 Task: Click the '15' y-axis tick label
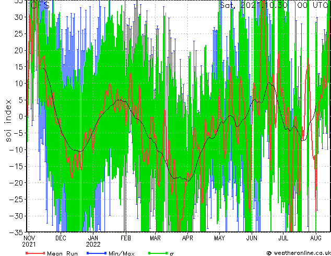pyautogui.click(x=19, y=67)
